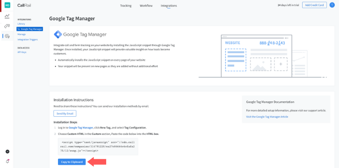339x168 pixels.
Task: Open Integration Triggers in the sidebar
Action: tap(28, 40)
